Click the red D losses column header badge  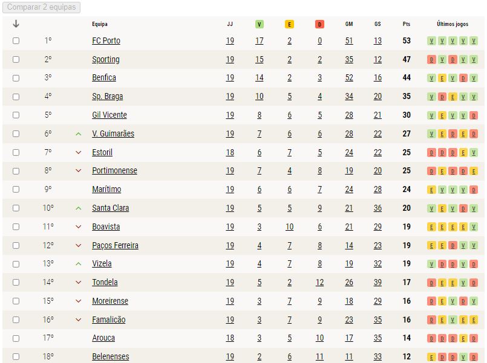point(319,24)
